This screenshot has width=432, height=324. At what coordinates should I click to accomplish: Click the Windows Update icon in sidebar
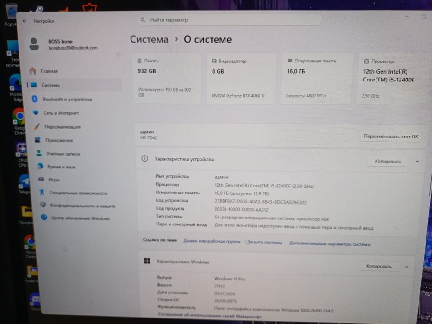[x=44, y=218]
